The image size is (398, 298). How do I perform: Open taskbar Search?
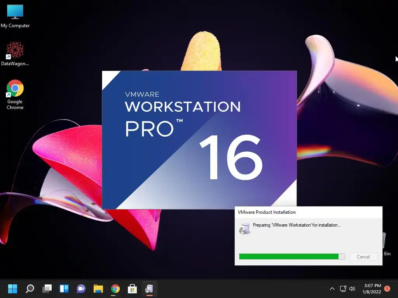30,289
